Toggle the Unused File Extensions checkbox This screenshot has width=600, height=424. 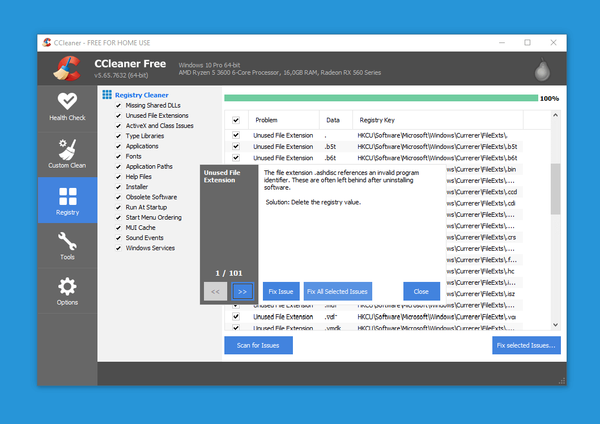pyautogui.click(x=118, y=115)
